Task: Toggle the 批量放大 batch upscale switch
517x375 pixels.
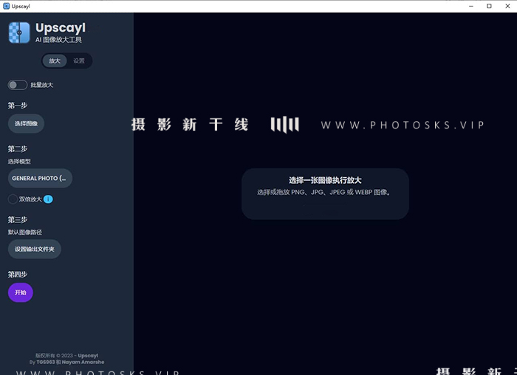Action: 18,85
